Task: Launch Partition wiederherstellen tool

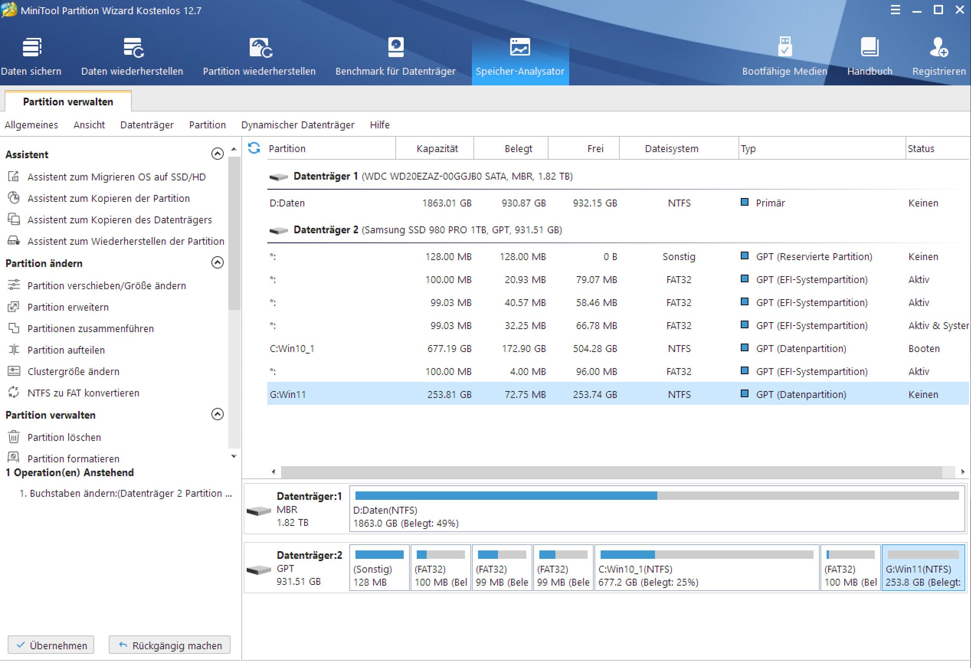Action: (x=260, y=48)
